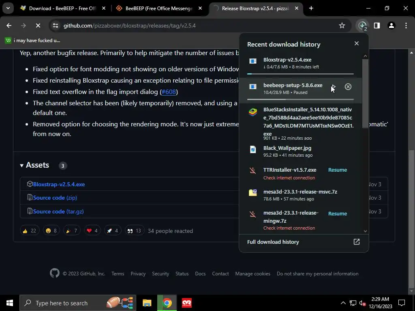Close the BeeBEEP Free Office Messenger tab

pyautogui.click(x=200, y=9)
